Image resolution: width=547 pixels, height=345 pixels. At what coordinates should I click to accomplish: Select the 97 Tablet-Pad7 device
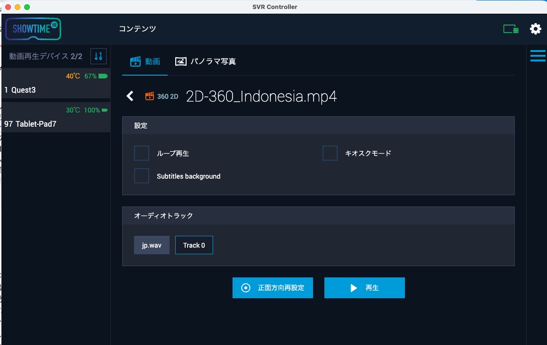[56, 117]
